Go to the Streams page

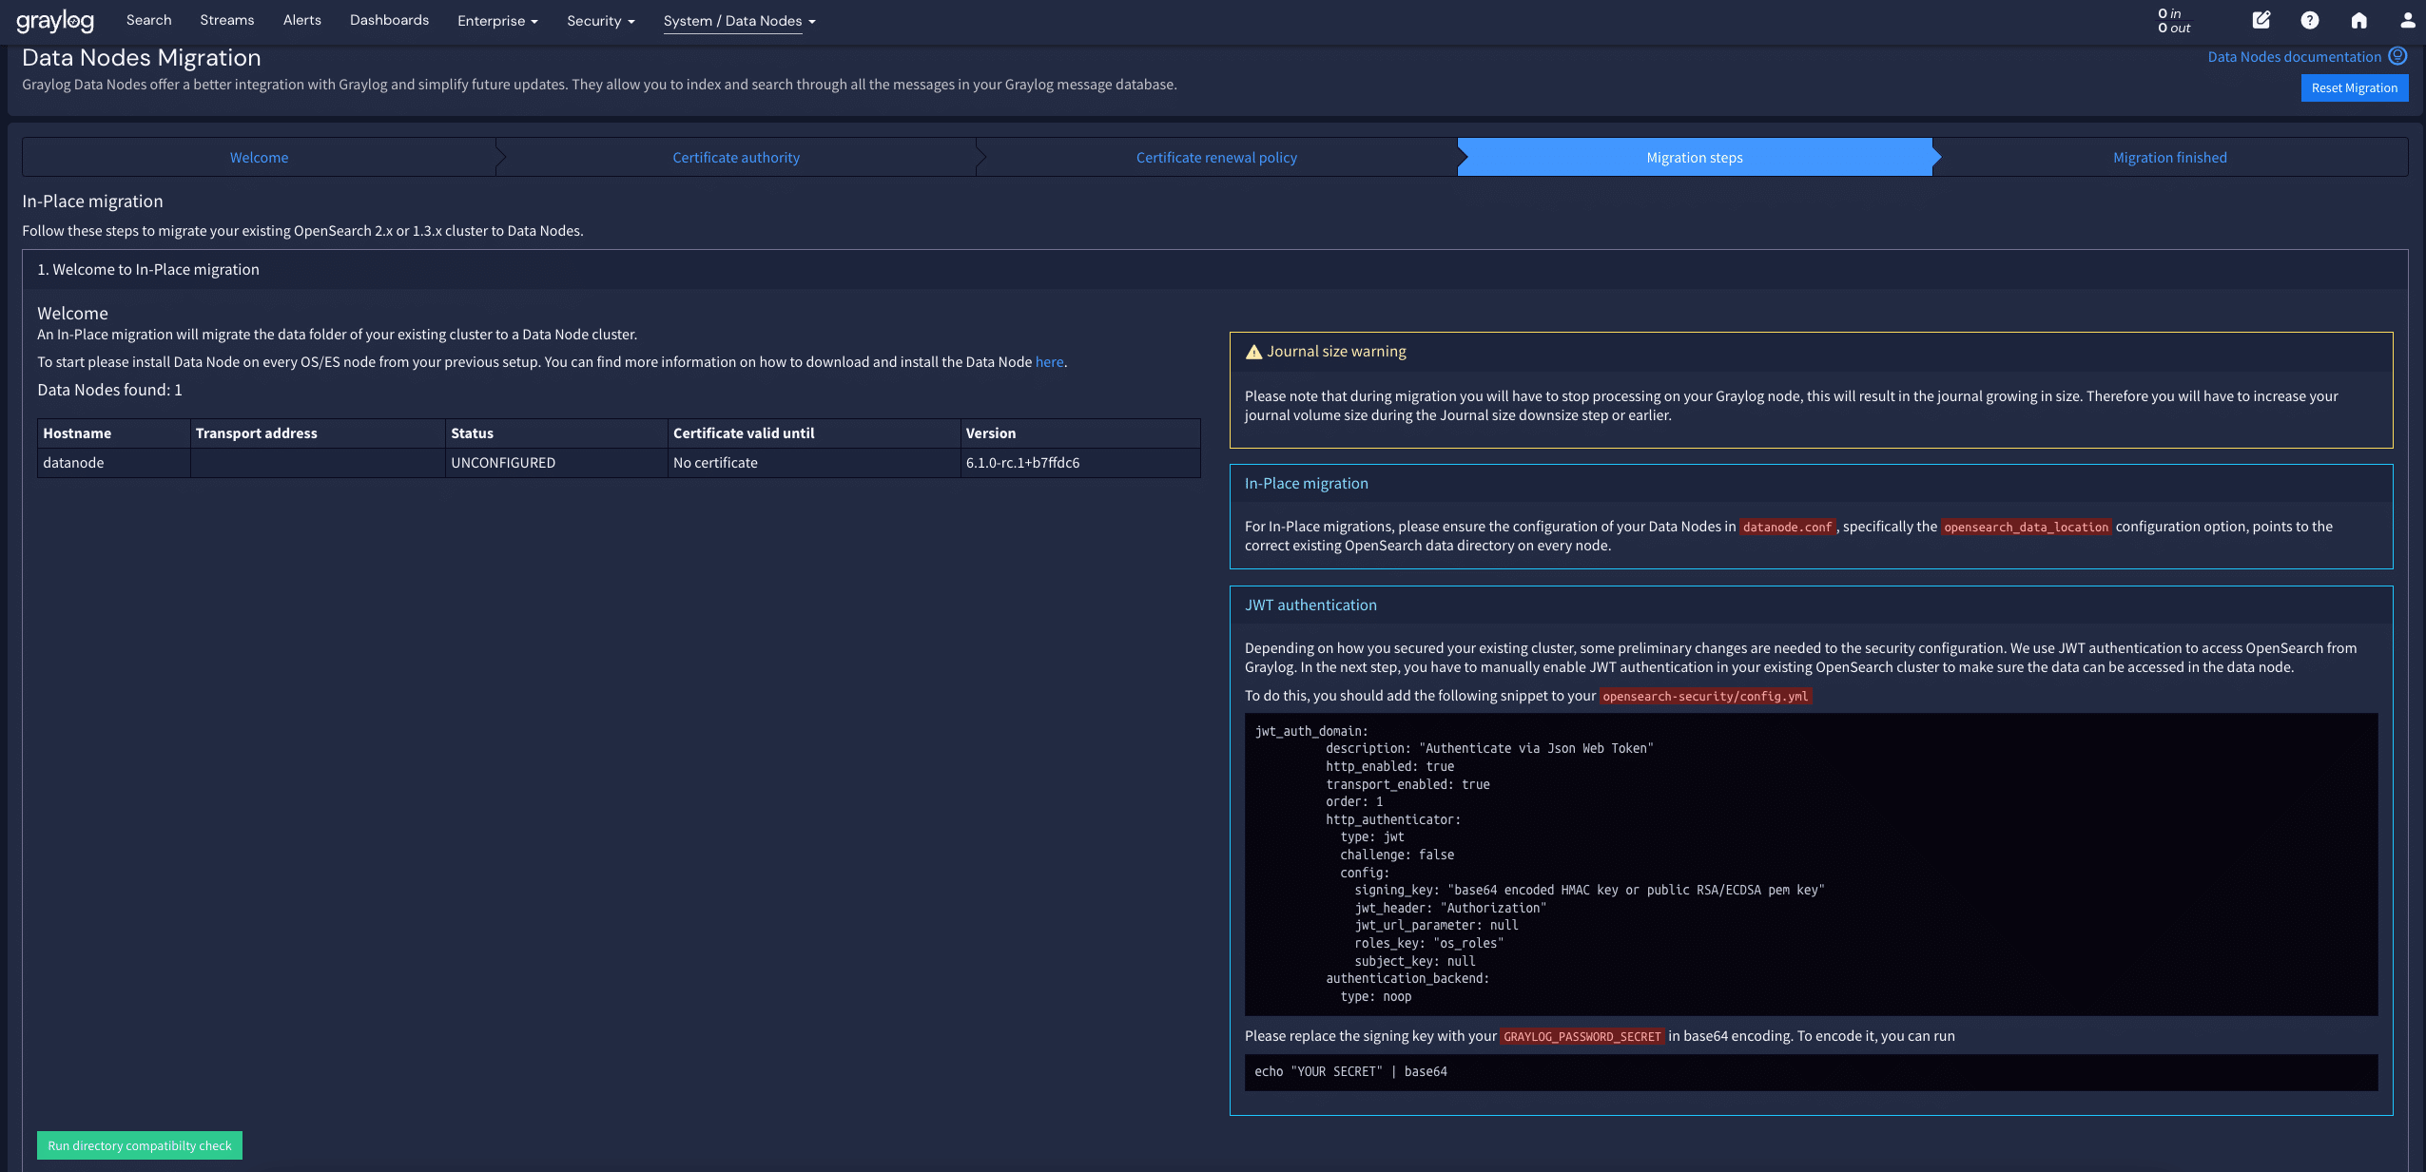pos(226,20)
